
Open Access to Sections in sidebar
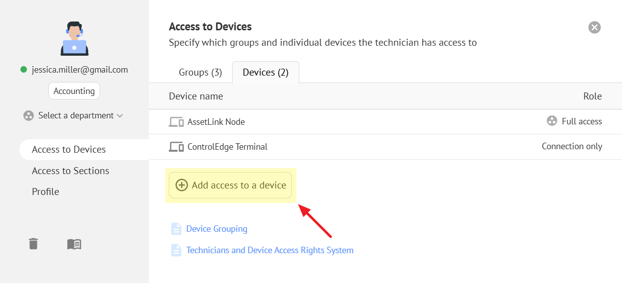[x=70, y=171]
